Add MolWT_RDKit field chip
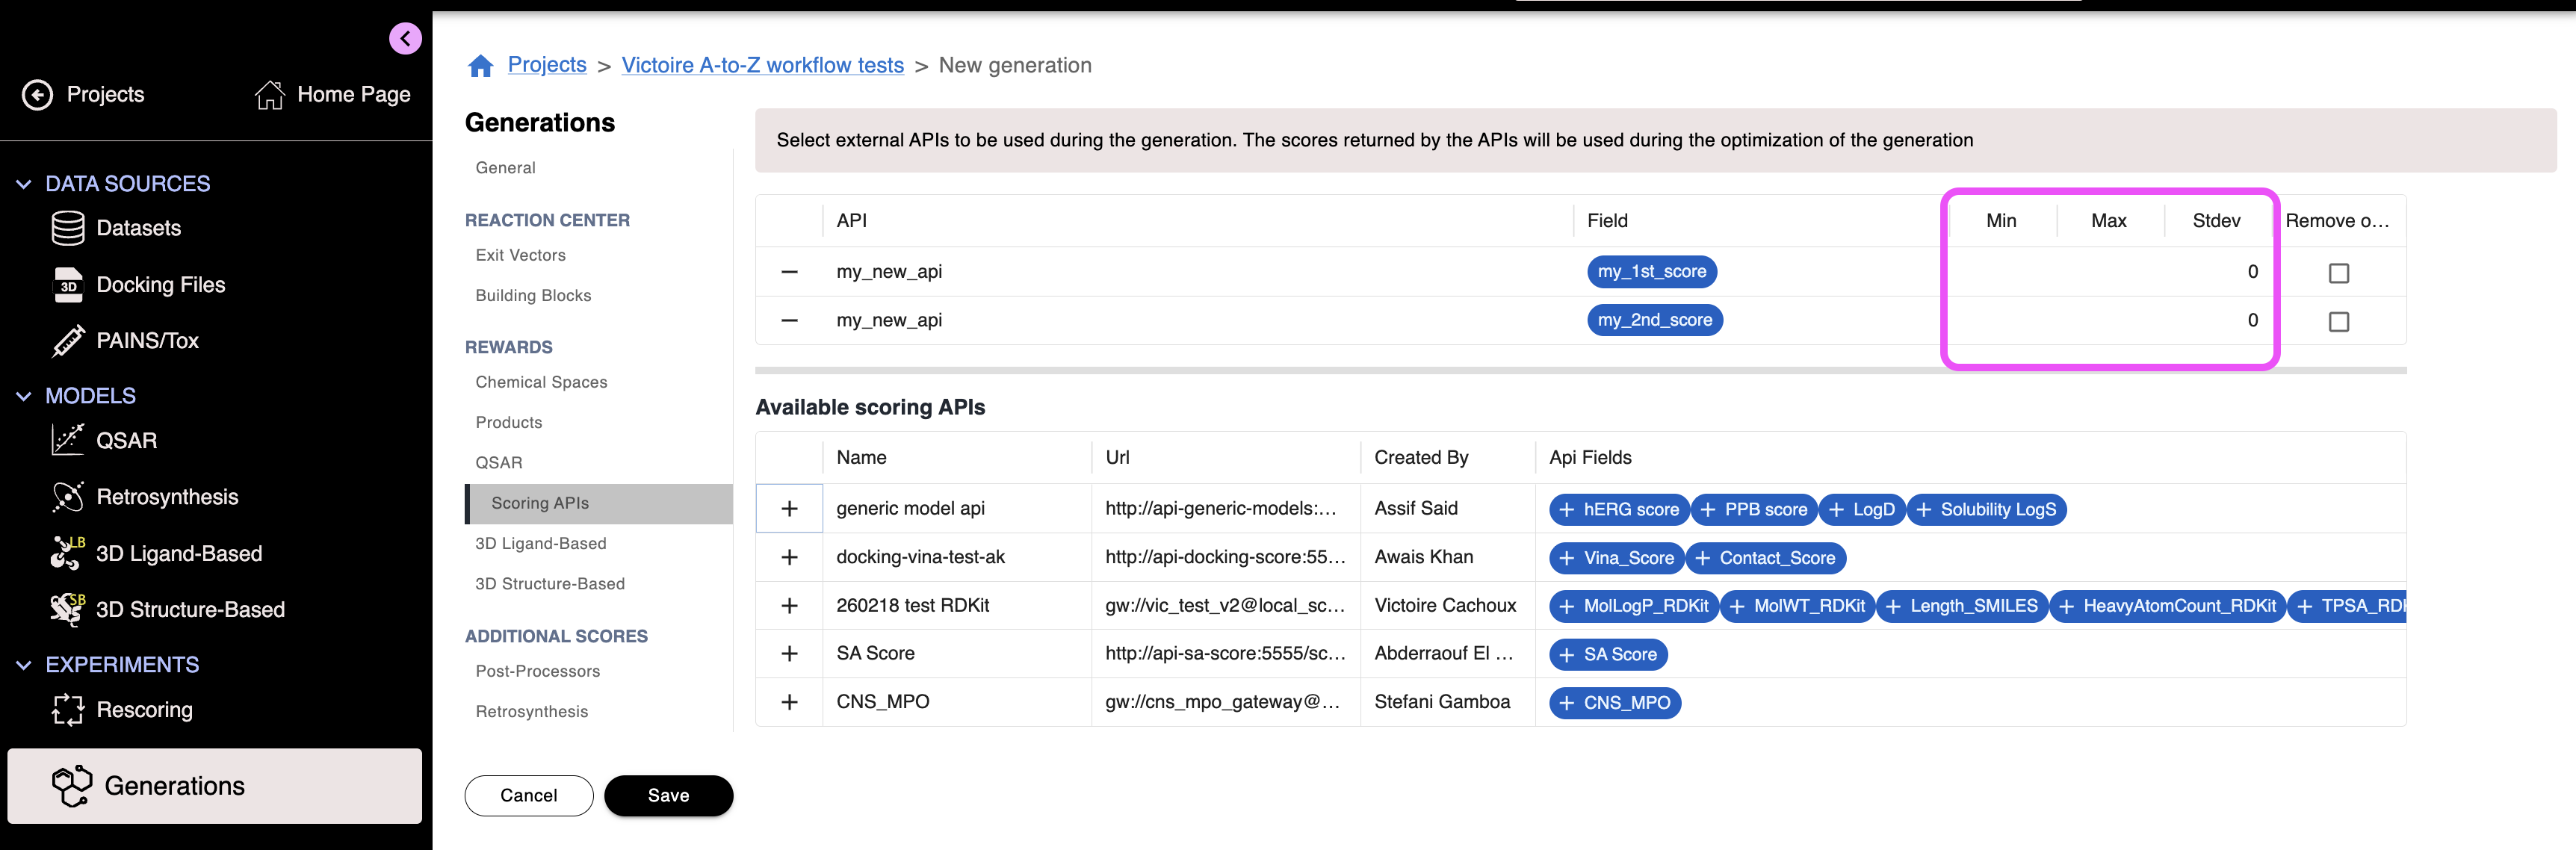Image resolution: width=2576 pixels, height=850 pixels. pyautogui.click(x=1797, y=606)
